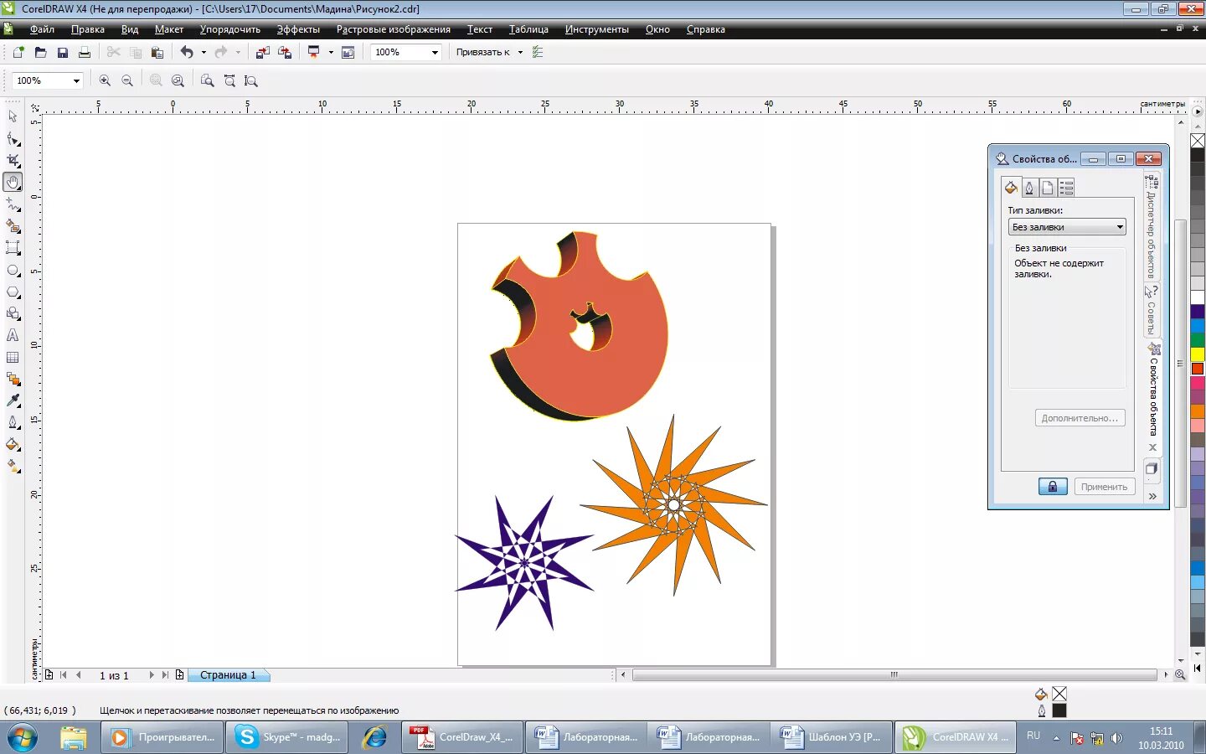Click the Save icon in toolbar
The image size is (1206, 754).
pyautogui.click(x=63, y=52)
